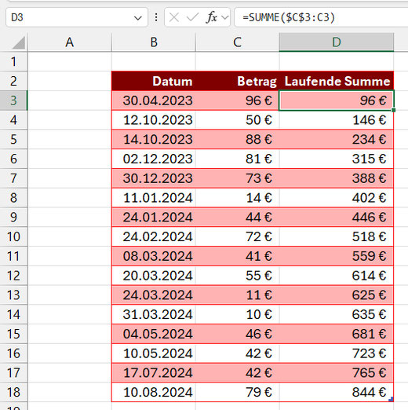Select column D header
The height and width of the screenshot is (410, 408).
[337, 42]
